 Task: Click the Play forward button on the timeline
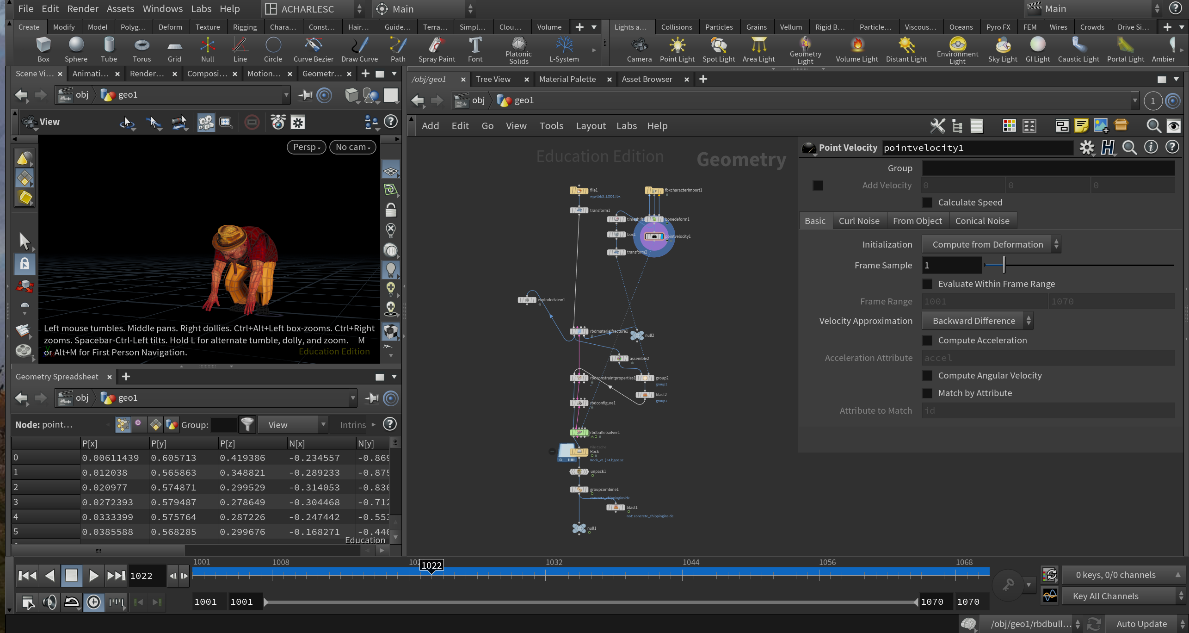(93, 575)
